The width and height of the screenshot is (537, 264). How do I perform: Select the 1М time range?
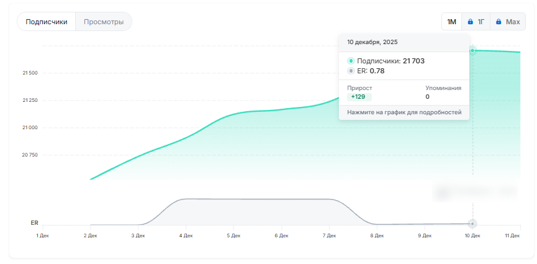pyautogui.click(x=452, y=22)
